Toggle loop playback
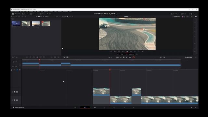208x117 pixels. pyautogui.click(x=134, y=57)
